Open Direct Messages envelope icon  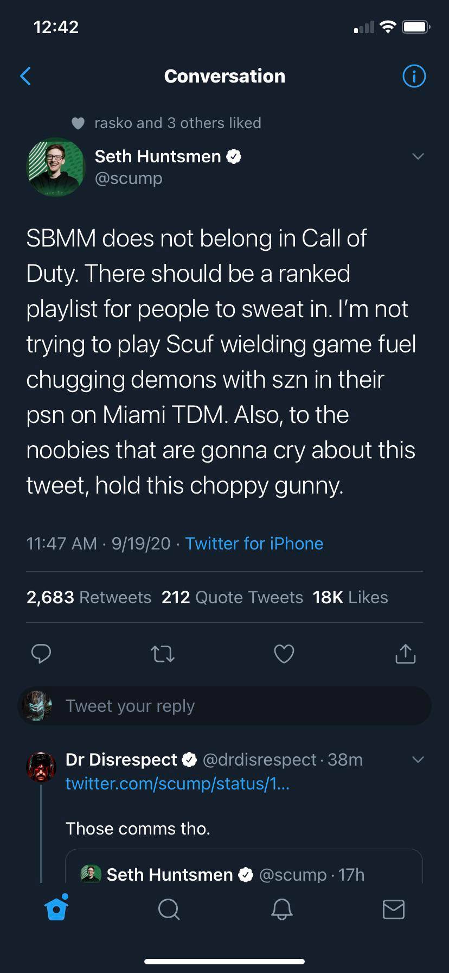coord(394,909)
